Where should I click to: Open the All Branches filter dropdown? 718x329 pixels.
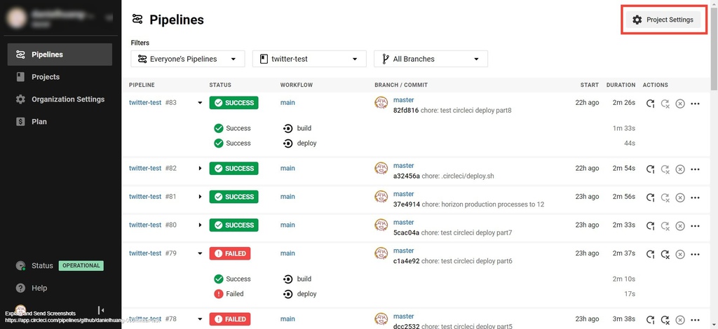click(x=431, y=59)
